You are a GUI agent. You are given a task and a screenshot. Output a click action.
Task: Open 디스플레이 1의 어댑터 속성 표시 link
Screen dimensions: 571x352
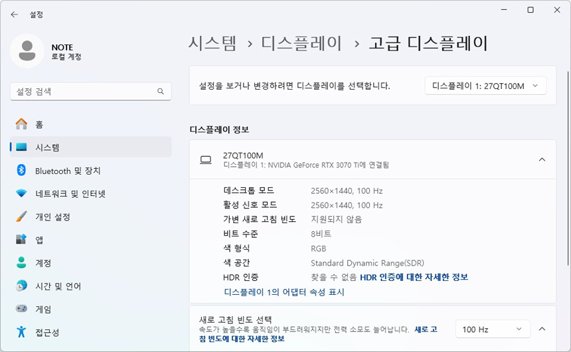click(x=284, y=292)
